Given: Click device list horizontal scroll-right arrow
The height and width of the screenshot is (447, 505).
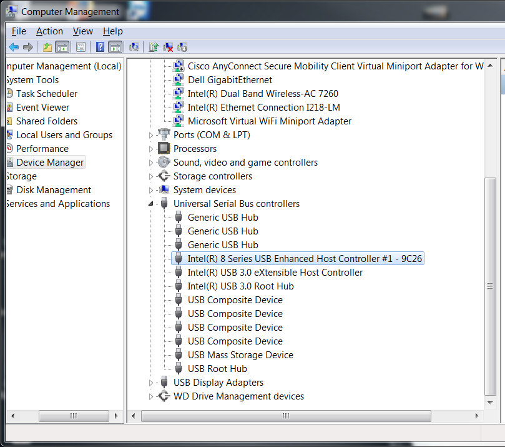Looking at the screenshot, I should (x=477, y=416).
